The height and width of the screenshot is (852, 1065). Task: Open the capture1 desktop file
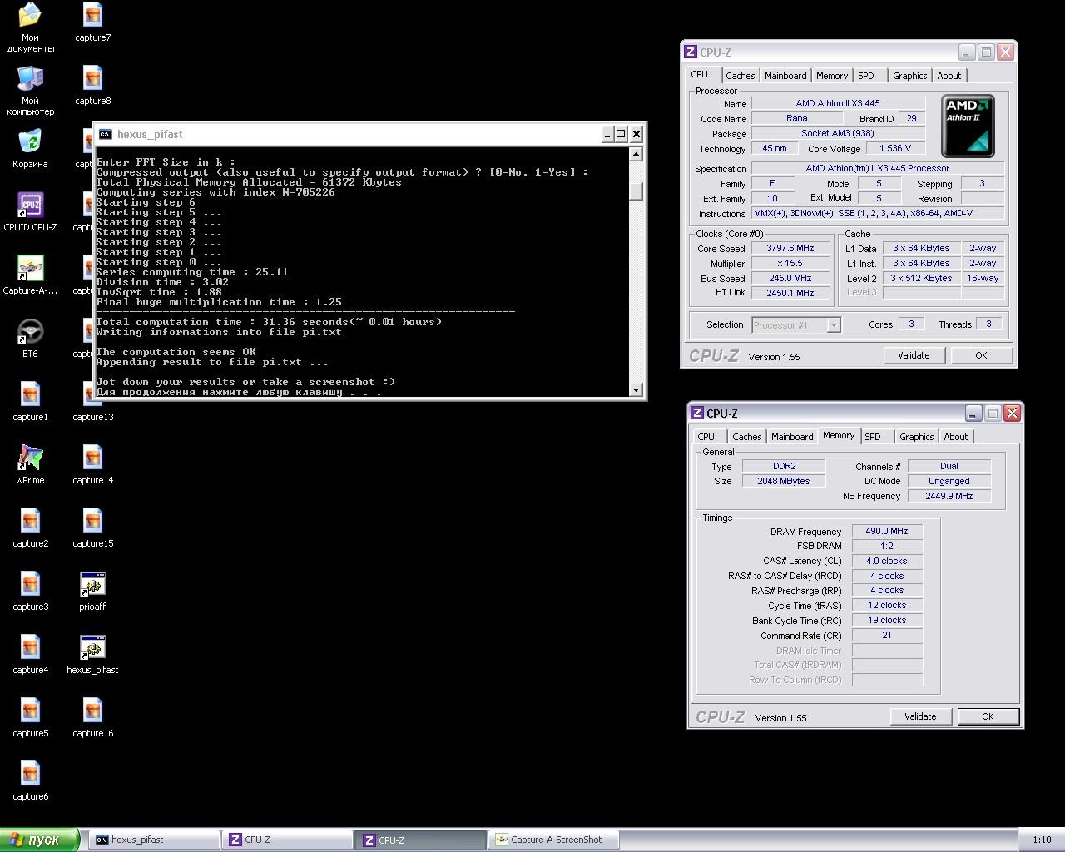(30, 401)
